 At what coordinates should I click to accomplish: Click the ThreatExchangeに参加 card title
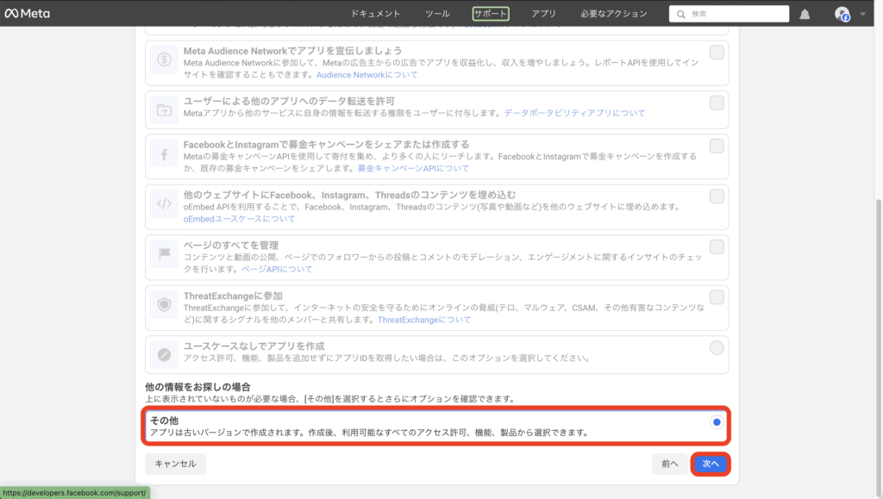point(233,296)
